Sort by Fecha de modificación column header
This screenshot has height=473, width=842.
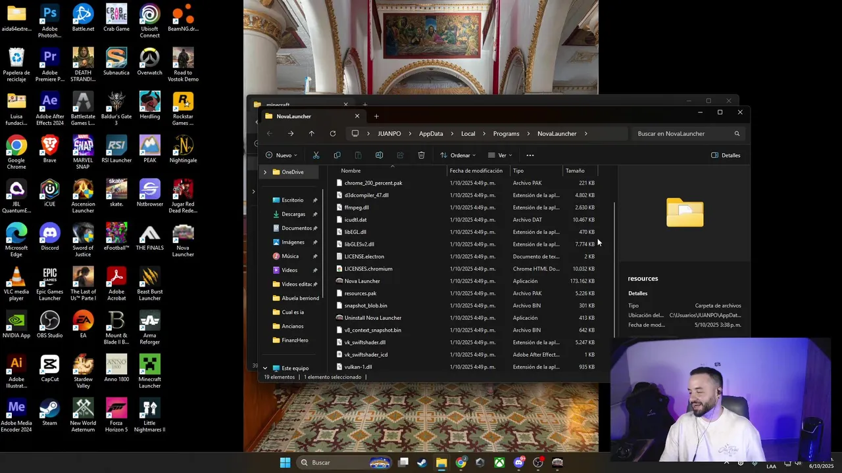[x=476, y=171]
